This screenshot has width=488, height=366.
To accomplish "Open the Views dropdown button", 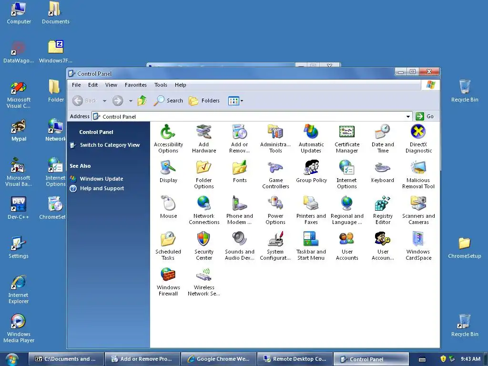I will (235, 101).
